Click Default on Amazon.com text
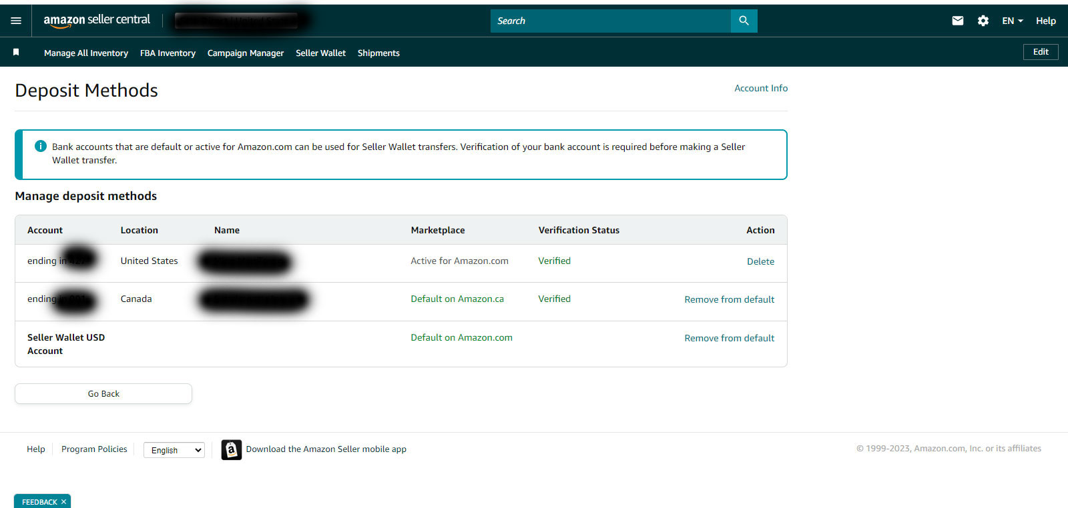 tap(461, 337)
